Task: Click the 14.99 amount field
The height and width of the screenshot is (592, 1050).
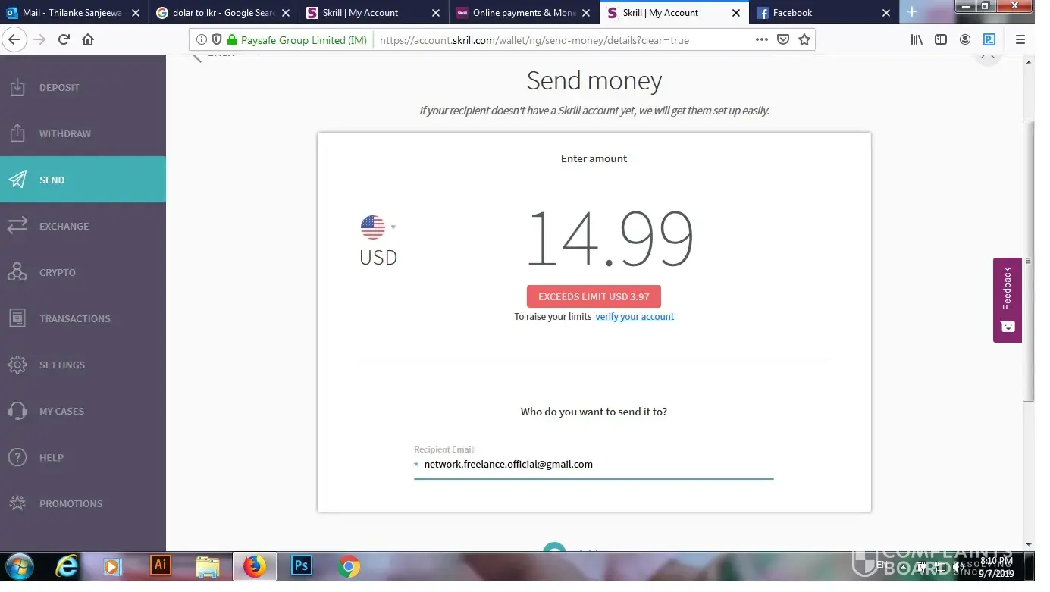Action: 610,238
